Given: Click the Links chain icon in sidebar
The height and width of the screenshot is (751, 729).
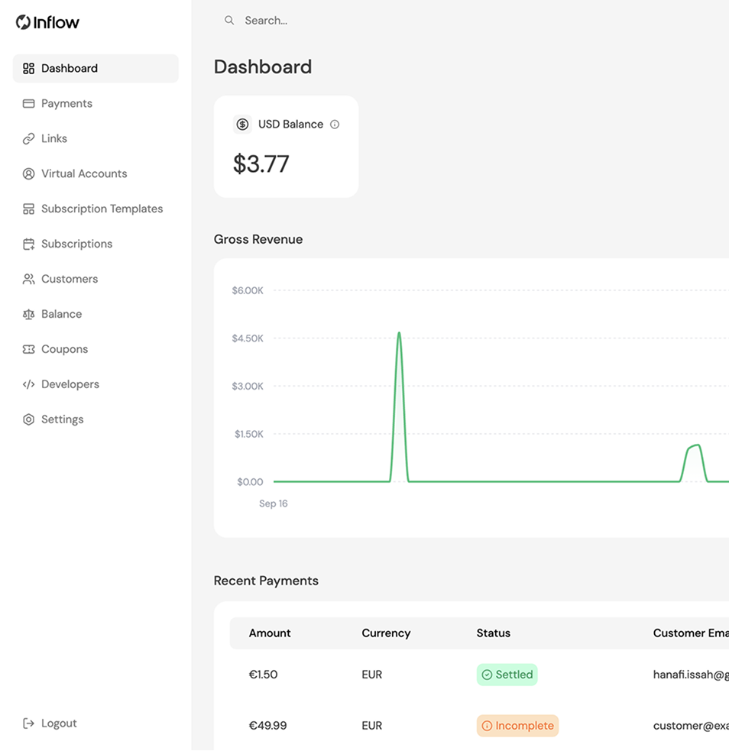Looking at the screenshot, I should (29, 138).
